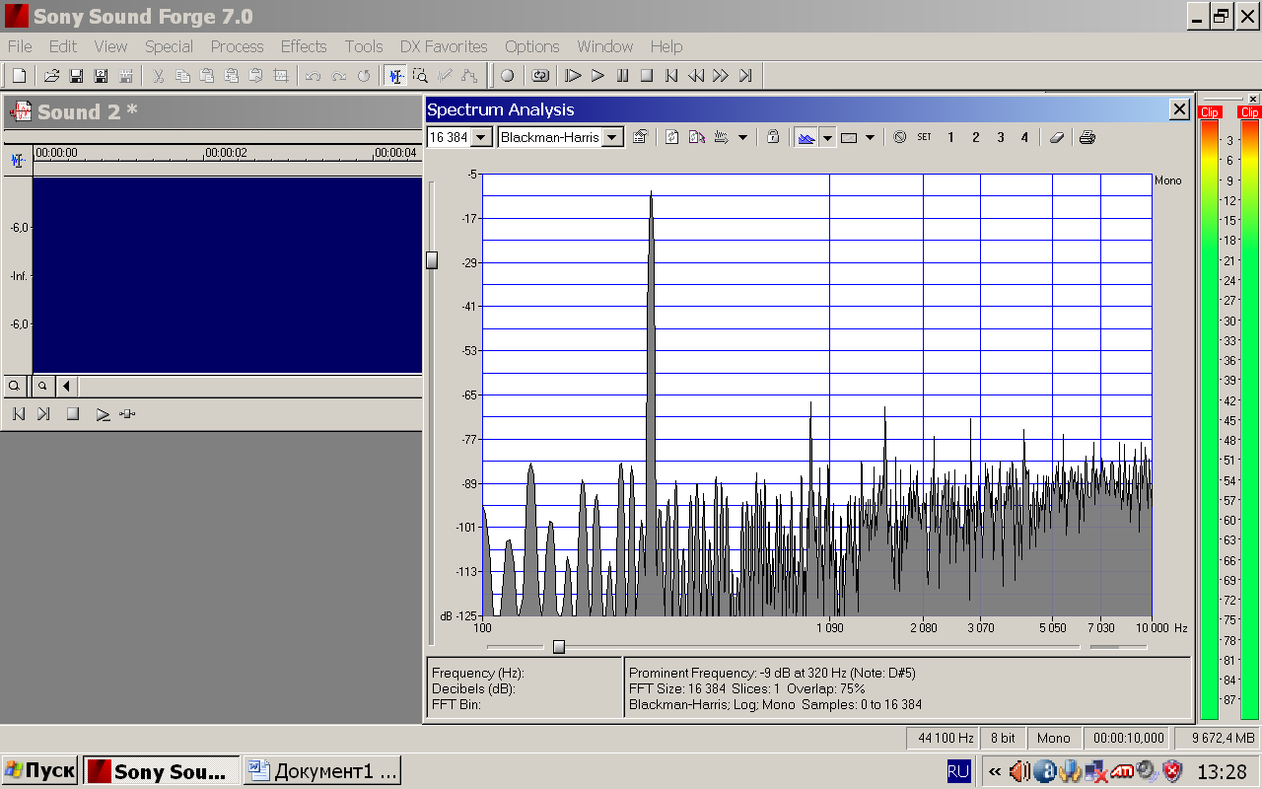
Task: Open a file with the folder icon
Action: click(52, 76)
